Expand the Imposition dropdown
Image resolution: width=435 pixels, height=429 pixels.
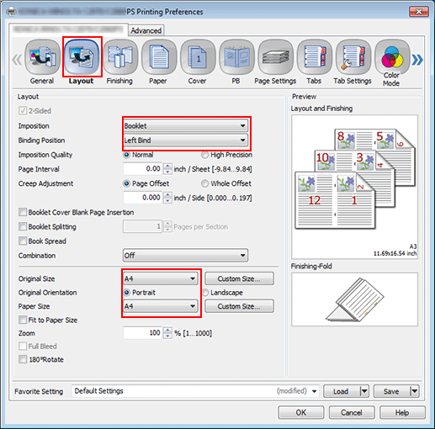[x=185, y=126]
